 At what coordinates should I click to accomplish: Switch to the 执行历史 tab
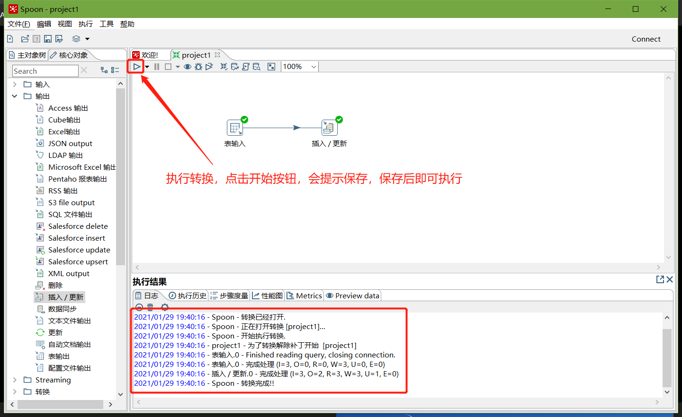point(188,295)
